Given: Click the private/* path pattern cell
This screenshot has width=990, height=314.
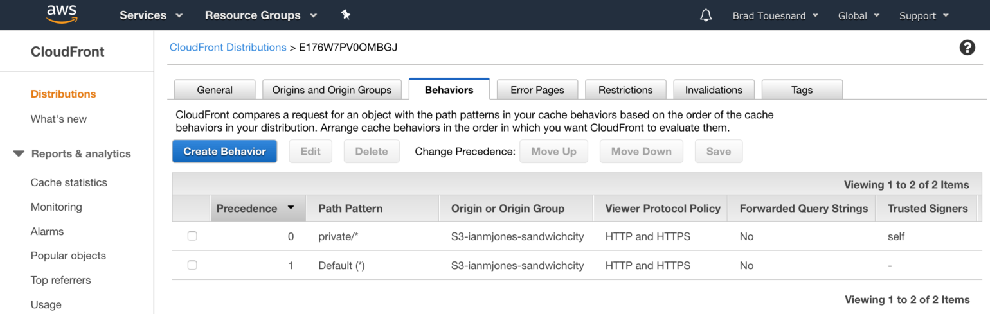Looking at the screenshot, I should (x=338, y=236).
